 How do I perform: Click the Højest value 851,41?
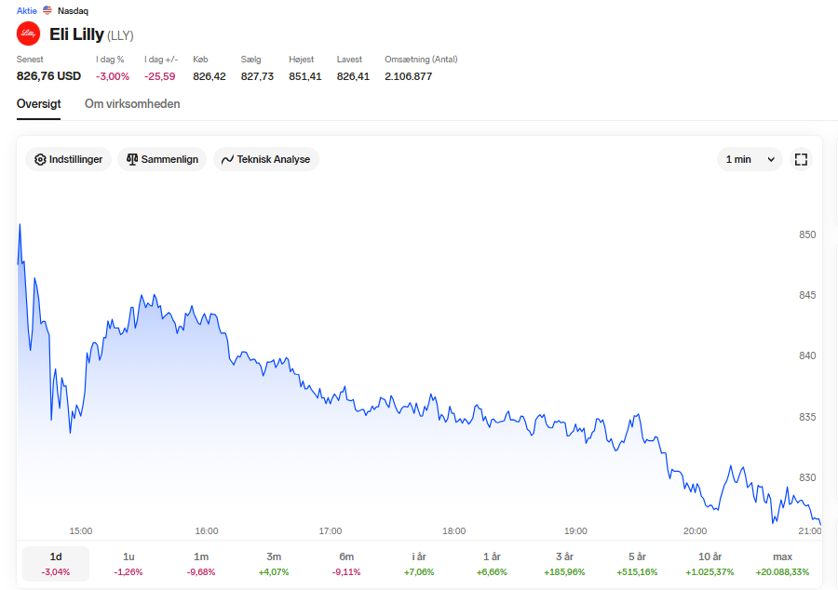pyautogui.click(x=305, y=76)
